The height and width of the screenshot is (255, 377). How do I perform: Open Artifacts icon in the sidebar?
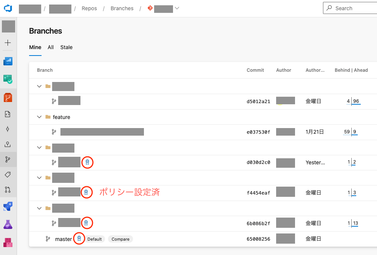click(x=8, y=242)
